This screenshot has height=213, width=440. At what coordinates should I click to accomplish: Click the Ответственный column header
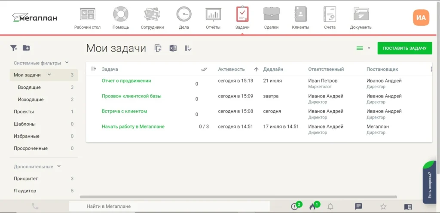(x=326, y=69)
